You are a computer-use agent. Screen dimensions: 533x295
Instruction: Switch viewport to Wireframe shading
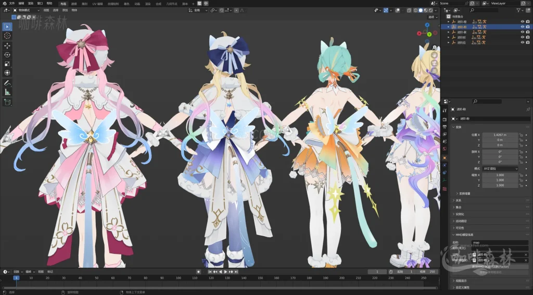[x=416, y=10]
